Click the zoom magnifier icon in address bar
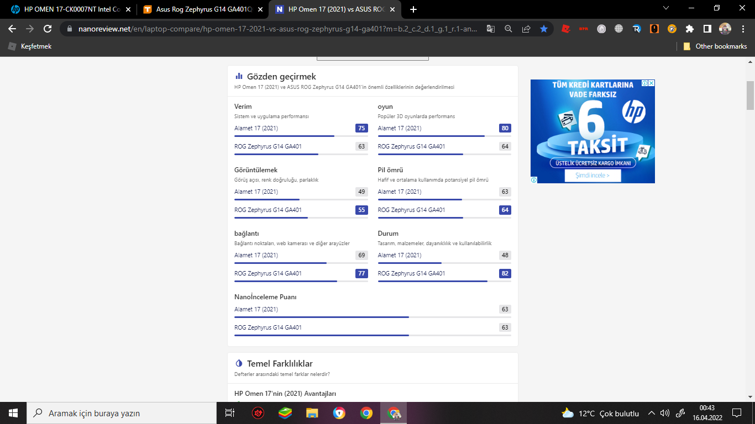 (x=508, y=29)
